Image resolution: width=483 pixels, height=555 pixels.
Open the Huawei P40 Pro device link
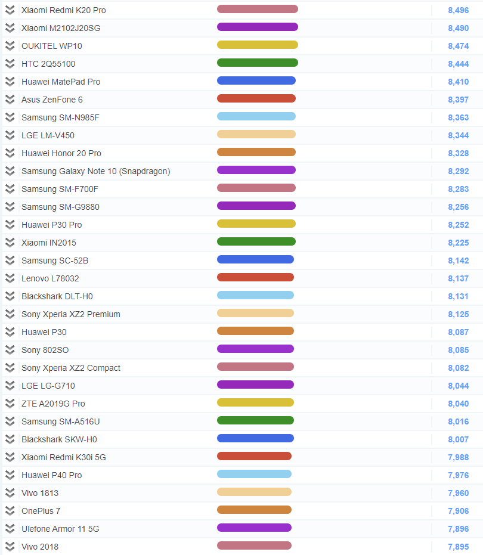click(52, 475)
